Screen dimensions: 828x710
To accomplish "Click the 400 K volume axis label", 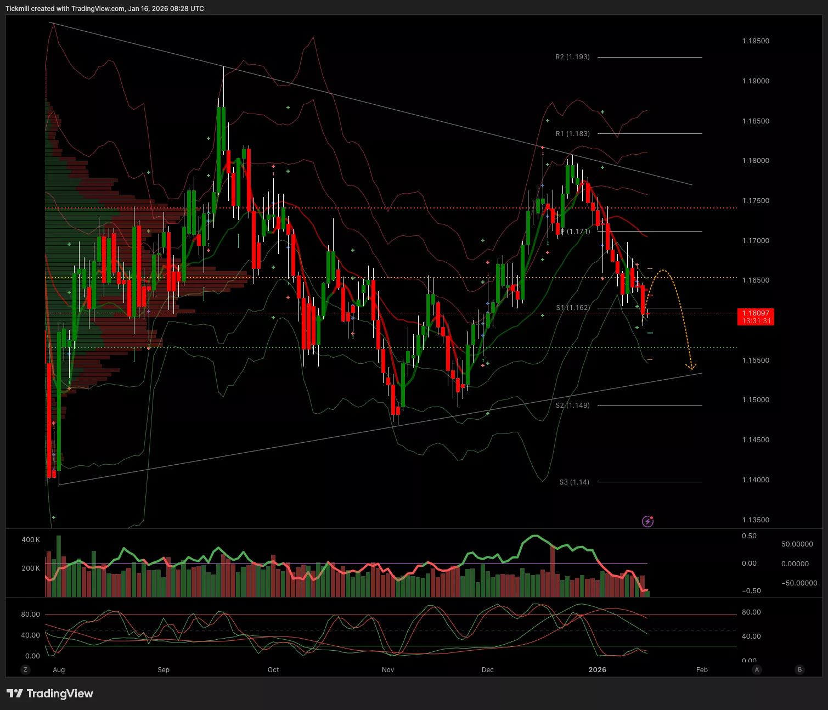I will 31,540.
